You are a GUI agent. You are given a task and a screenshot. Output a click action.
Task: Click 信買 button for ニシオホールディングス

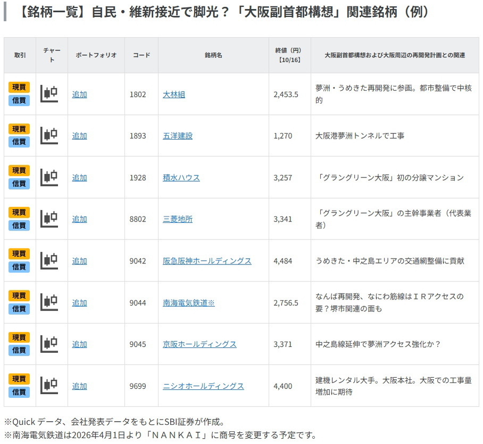pyautogui.click(x=19, y=392)
